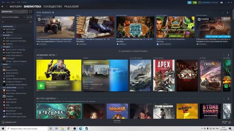Click the Windows Start button

point(3,128)
